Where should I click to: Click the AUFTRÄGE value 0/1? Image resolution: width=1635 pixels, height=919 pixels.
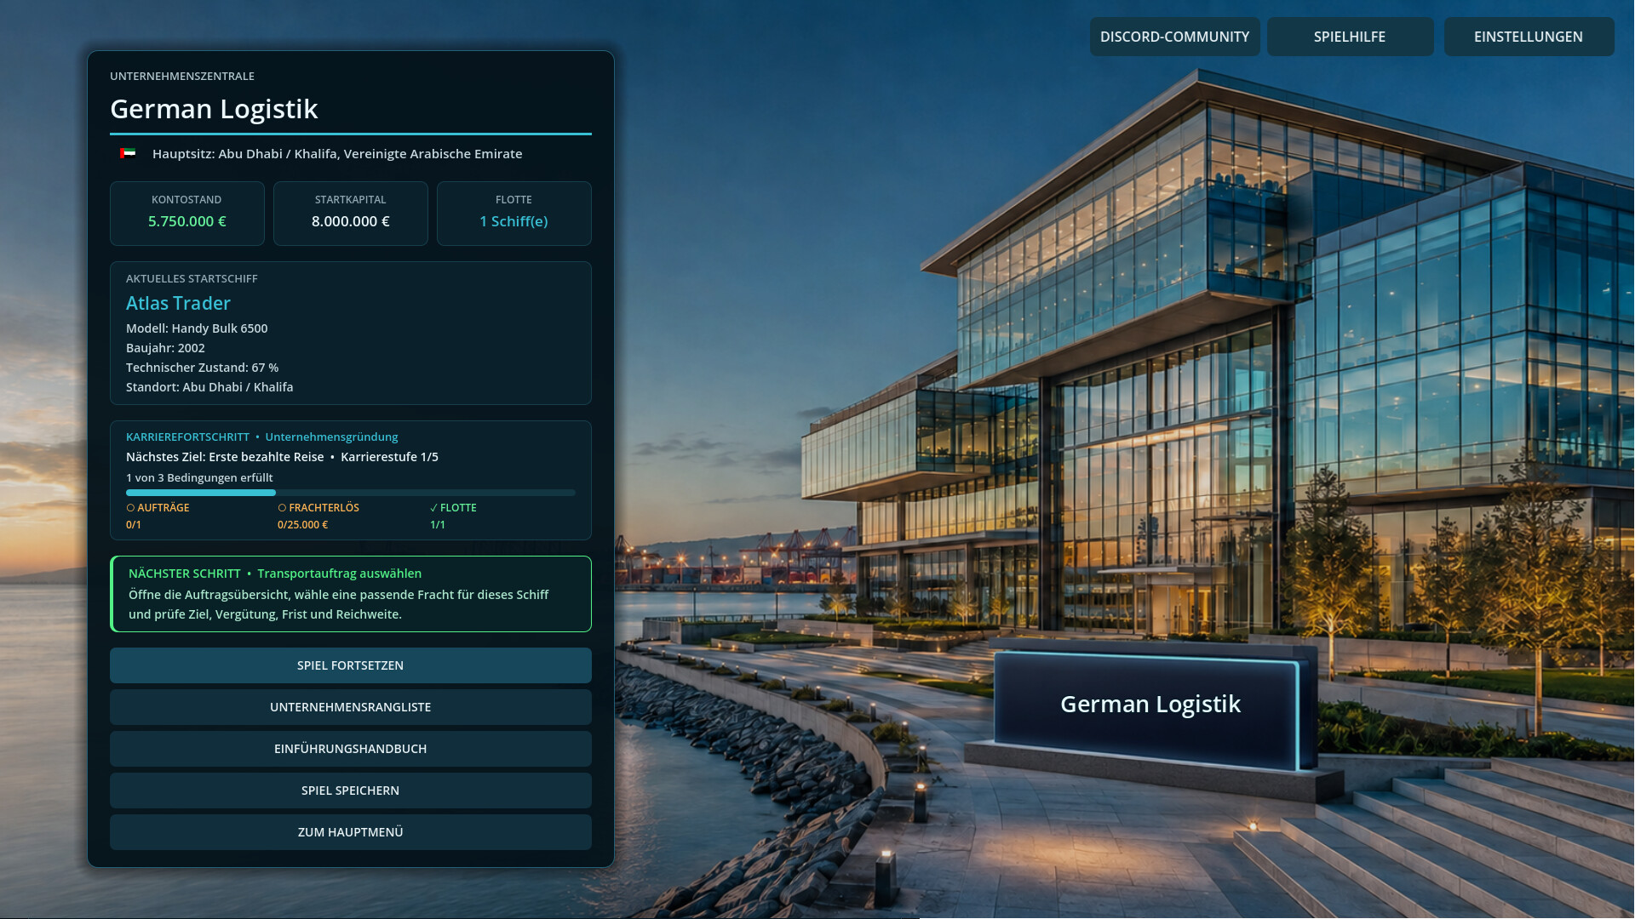[x=134, y=525]
